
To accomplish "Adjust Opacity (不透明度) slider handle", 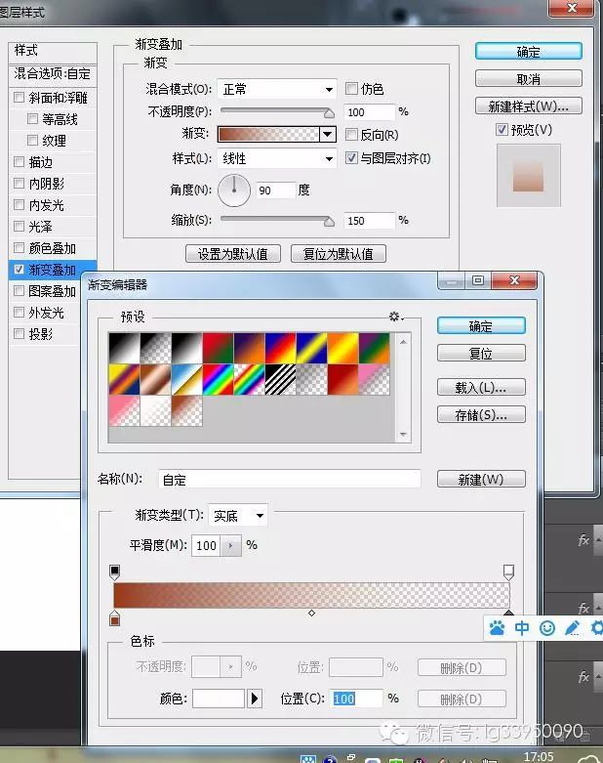I will pos(329,113).
